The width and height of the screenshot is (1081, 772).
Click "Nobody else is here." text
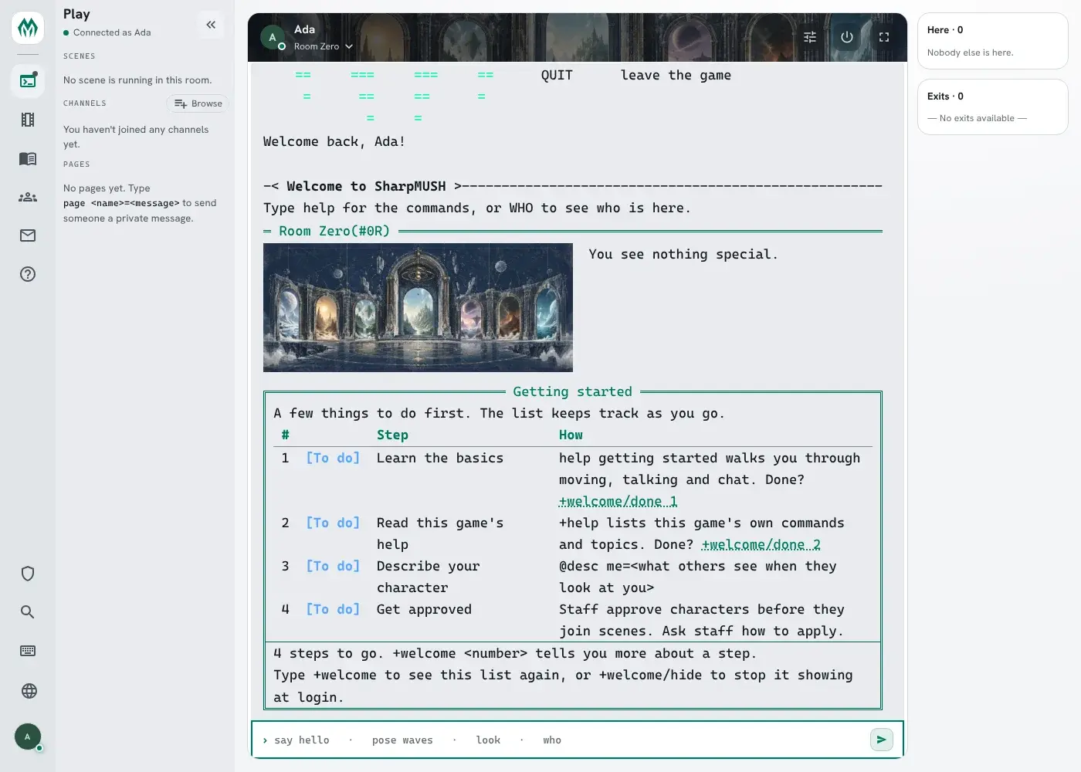pos(970,52)
